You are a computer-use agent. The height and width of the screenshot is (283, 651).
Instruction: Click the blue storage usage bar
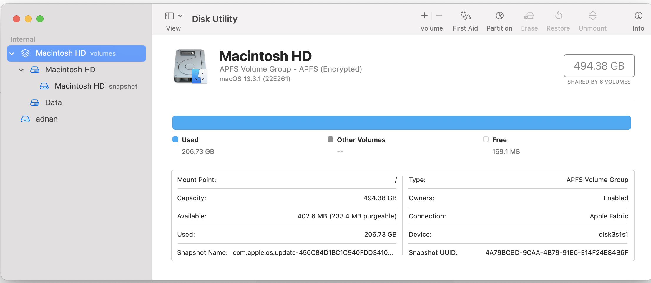401,122
